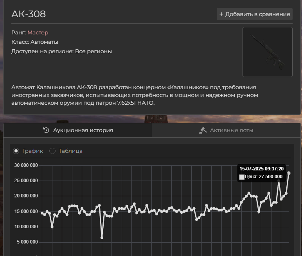Image resolution: width=302 pixels, height=256 pixels.
Task: Click the gavel icon on the active lots tab
Action: (x=203, y=130)
